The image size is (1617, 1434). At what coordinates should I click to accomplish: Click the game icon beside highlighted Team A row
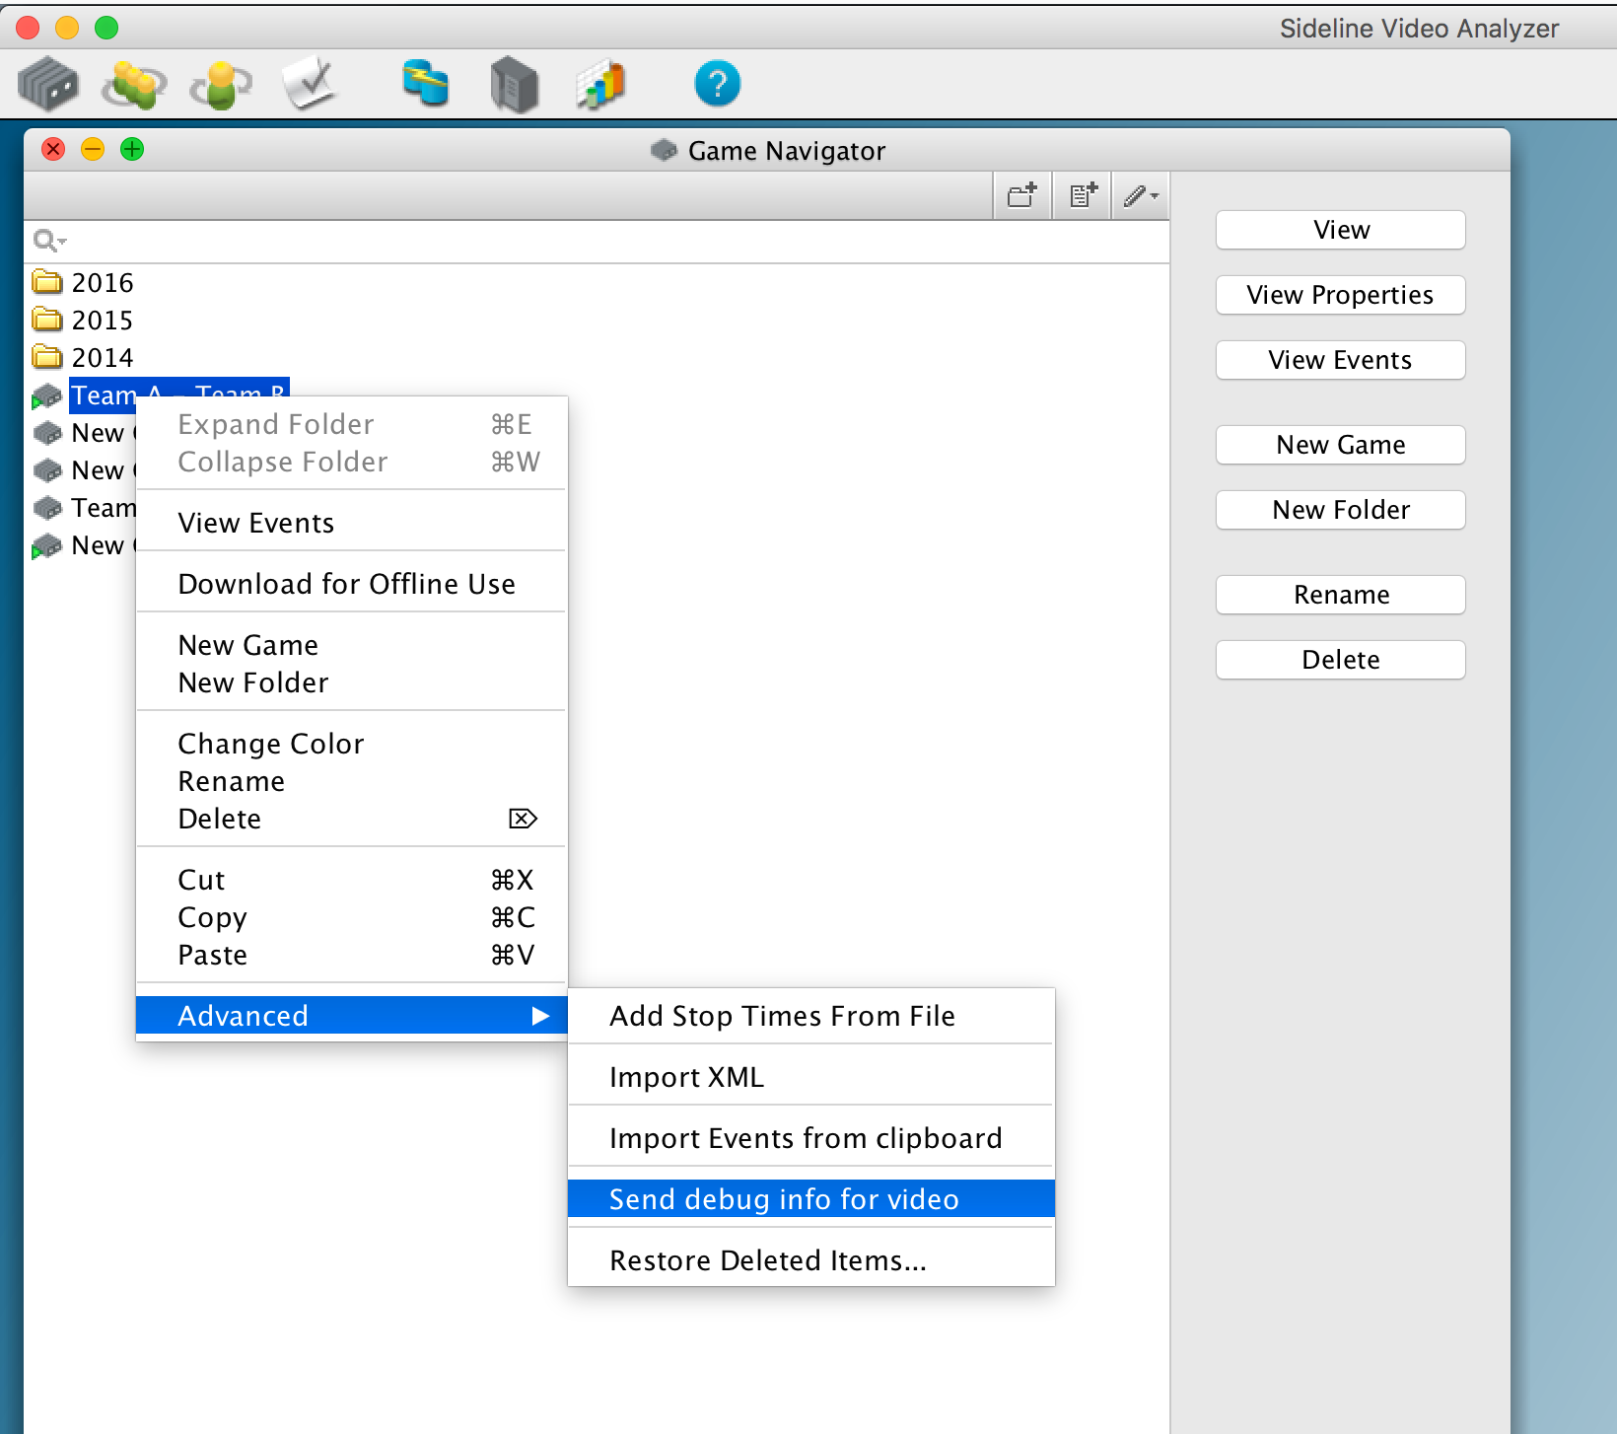click(x=46, y=396)
